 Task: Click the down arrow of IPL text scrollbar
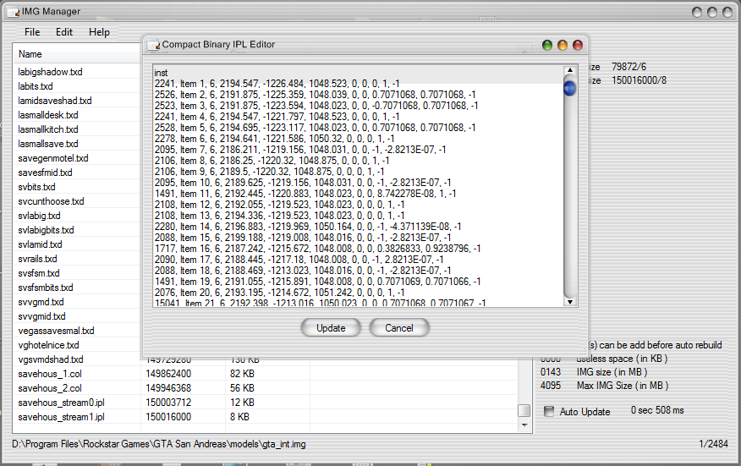point(569,301)
